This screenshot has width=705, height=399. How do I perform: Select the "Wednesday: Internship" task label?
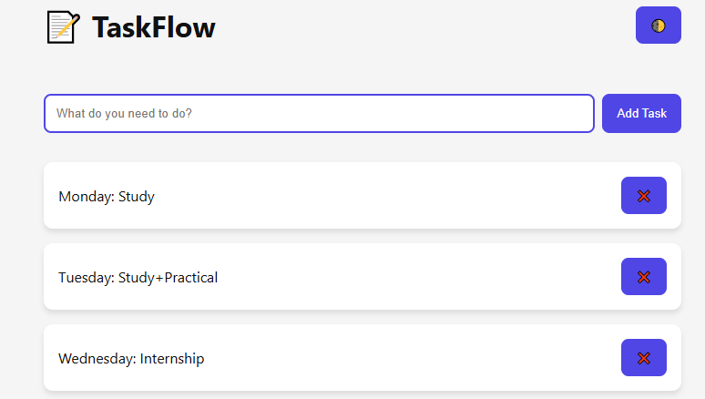point(131,359)
